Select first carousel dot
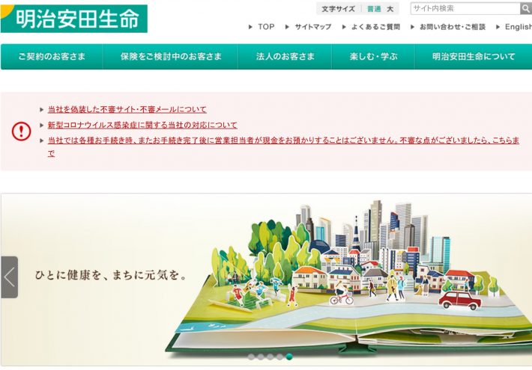 coord(251,357)
